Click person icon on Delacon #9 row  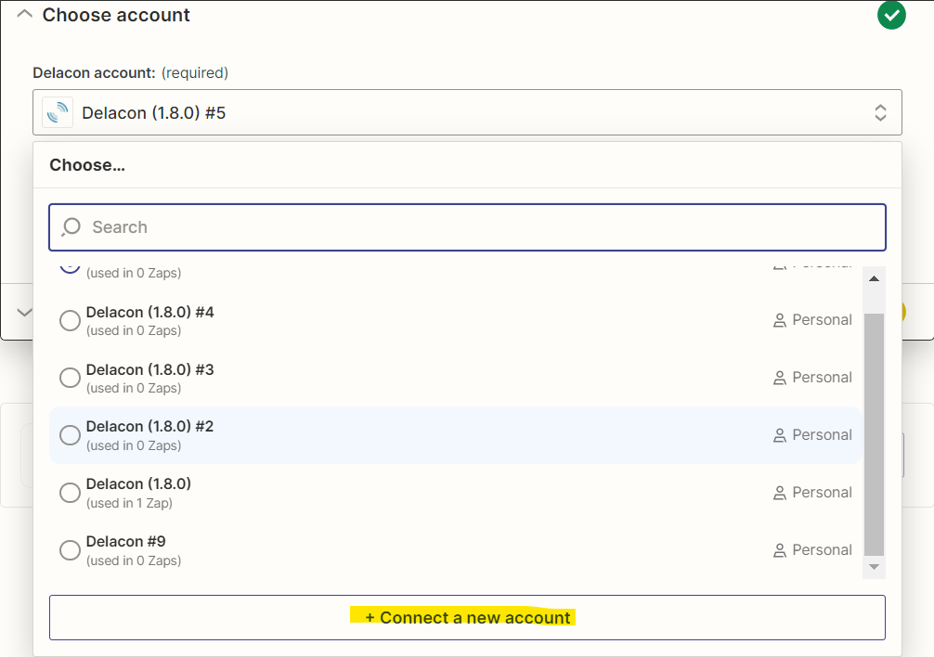(780, 550)
